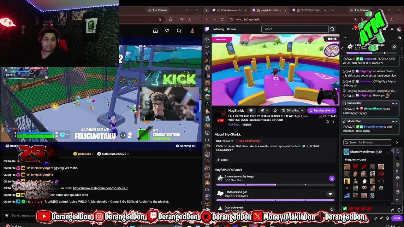This screenshot has width=404, height=227.
Task: Open the emote picker smiley icon in chat box
Action: pyautogui.click(x=399, y=210)
